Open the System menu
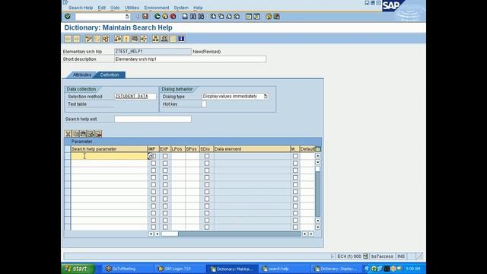 click(181, 8)
